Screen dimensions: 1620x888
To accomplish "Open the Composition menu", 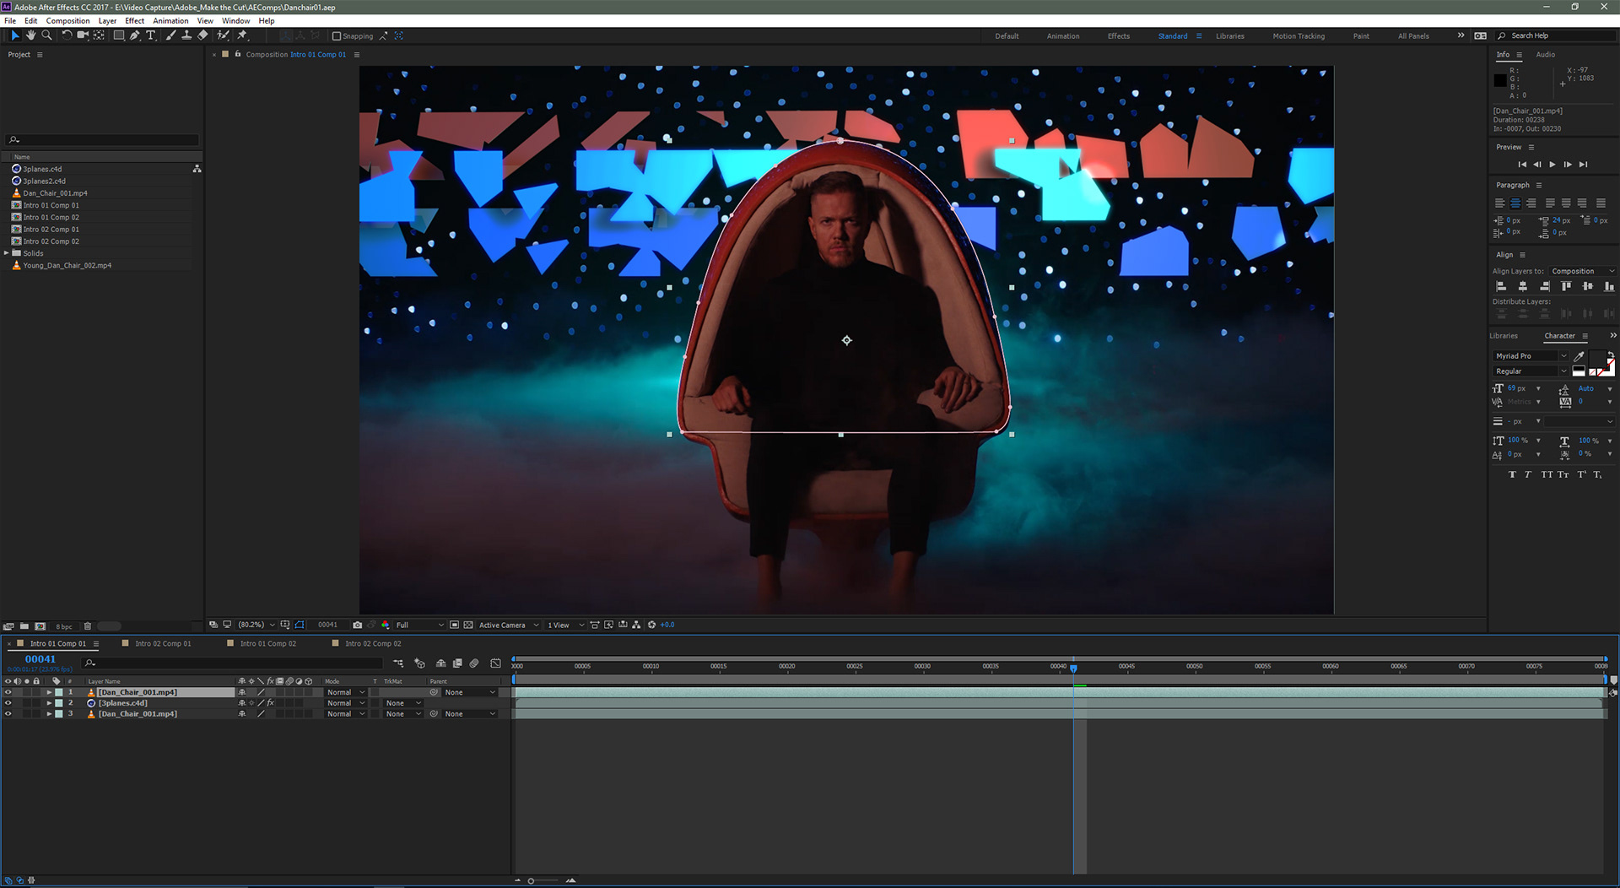I will (x=67, y=21).
